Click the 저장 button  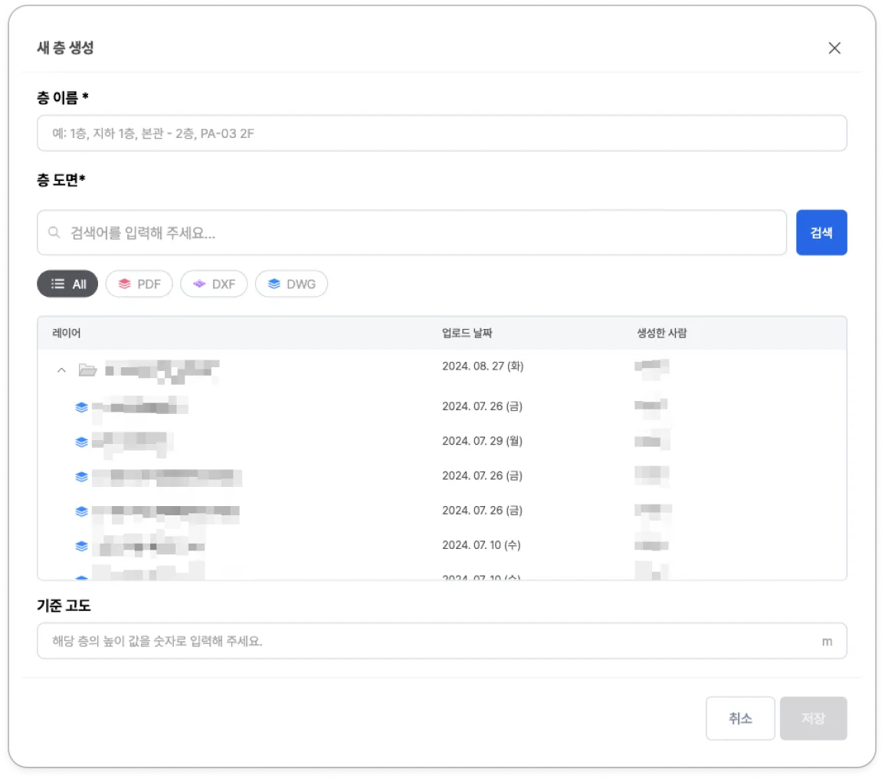pos(813,718)
